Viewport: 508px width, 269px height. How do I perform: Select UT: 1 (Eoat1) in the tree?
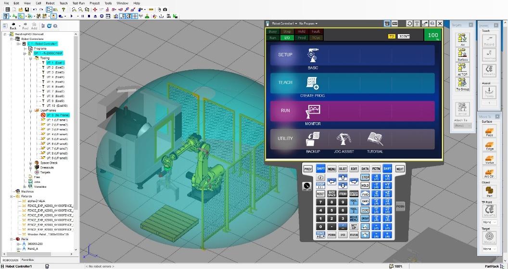coord(55,63)
